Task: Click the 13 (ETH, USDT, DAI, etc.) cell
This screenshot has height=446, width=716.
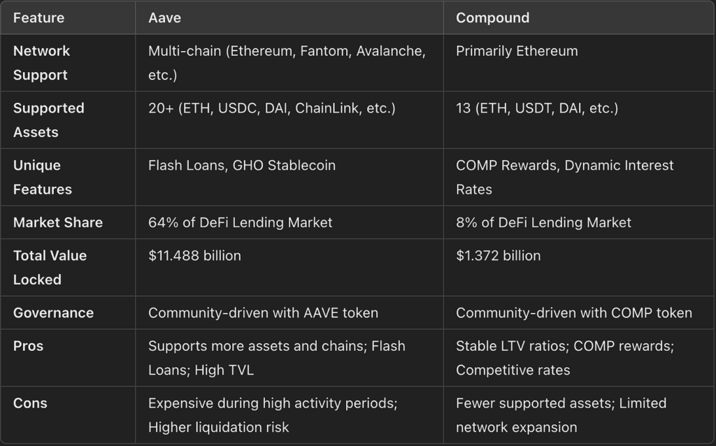Action: (536, 108)
